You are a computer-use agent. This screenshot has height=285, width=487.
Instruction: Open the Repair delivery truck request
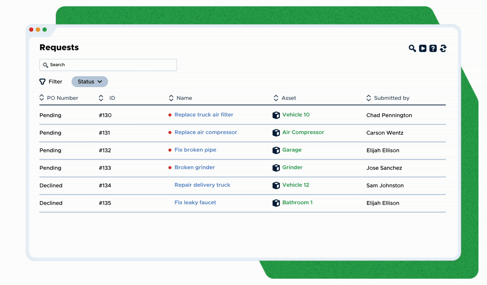click(x=202, y=185)
